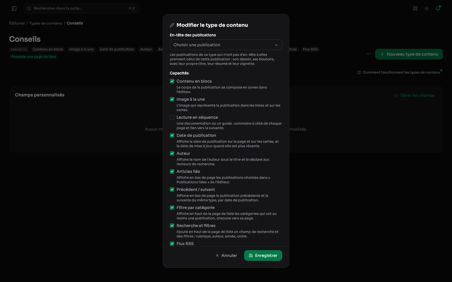Uncheck Filtre par catégorie
The height and width of the screenshot is (282, 452).
point(172,208)
